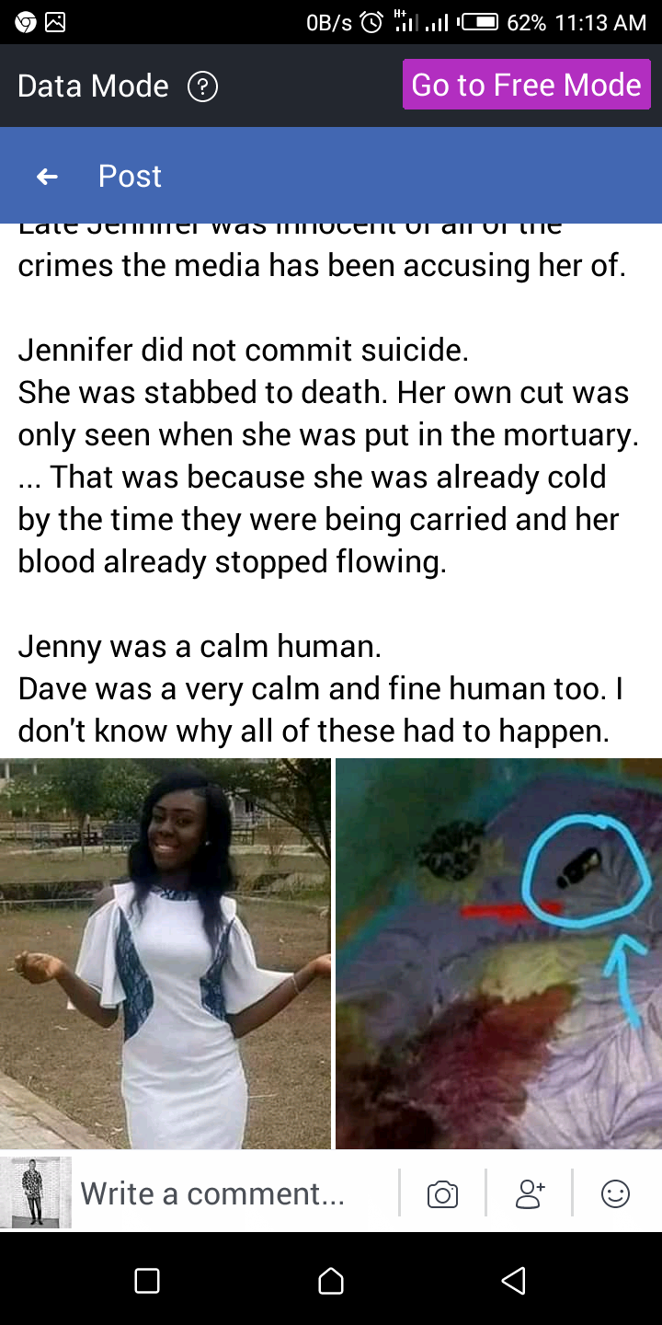This screenshot has width=662, height=1325.
Task: Tap the alarm clock status icon
Action: point(371,22)
